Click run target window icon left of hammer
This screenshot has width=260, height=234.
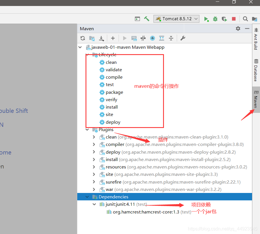pos(137,19)
